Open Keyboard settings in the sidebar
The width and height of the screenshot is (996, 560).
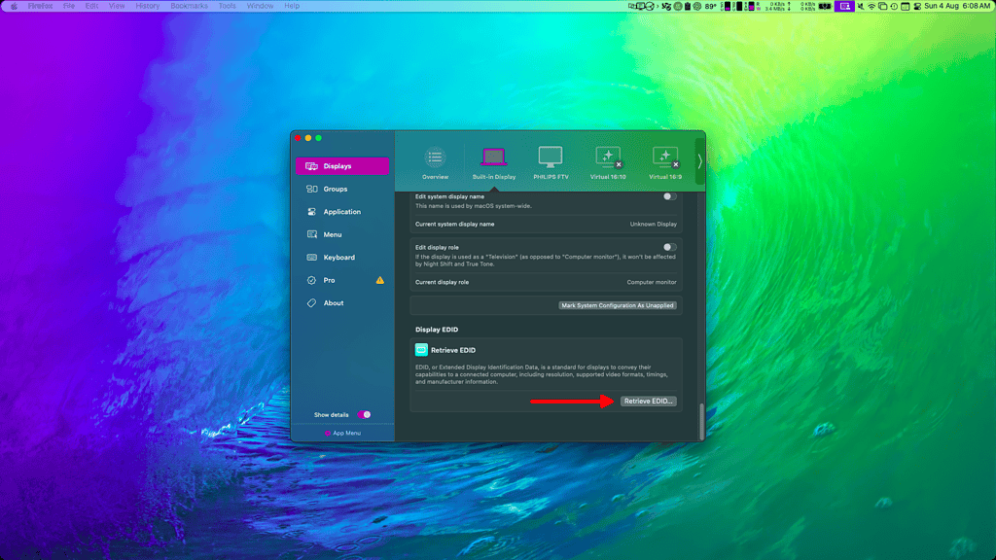point(338,257)
